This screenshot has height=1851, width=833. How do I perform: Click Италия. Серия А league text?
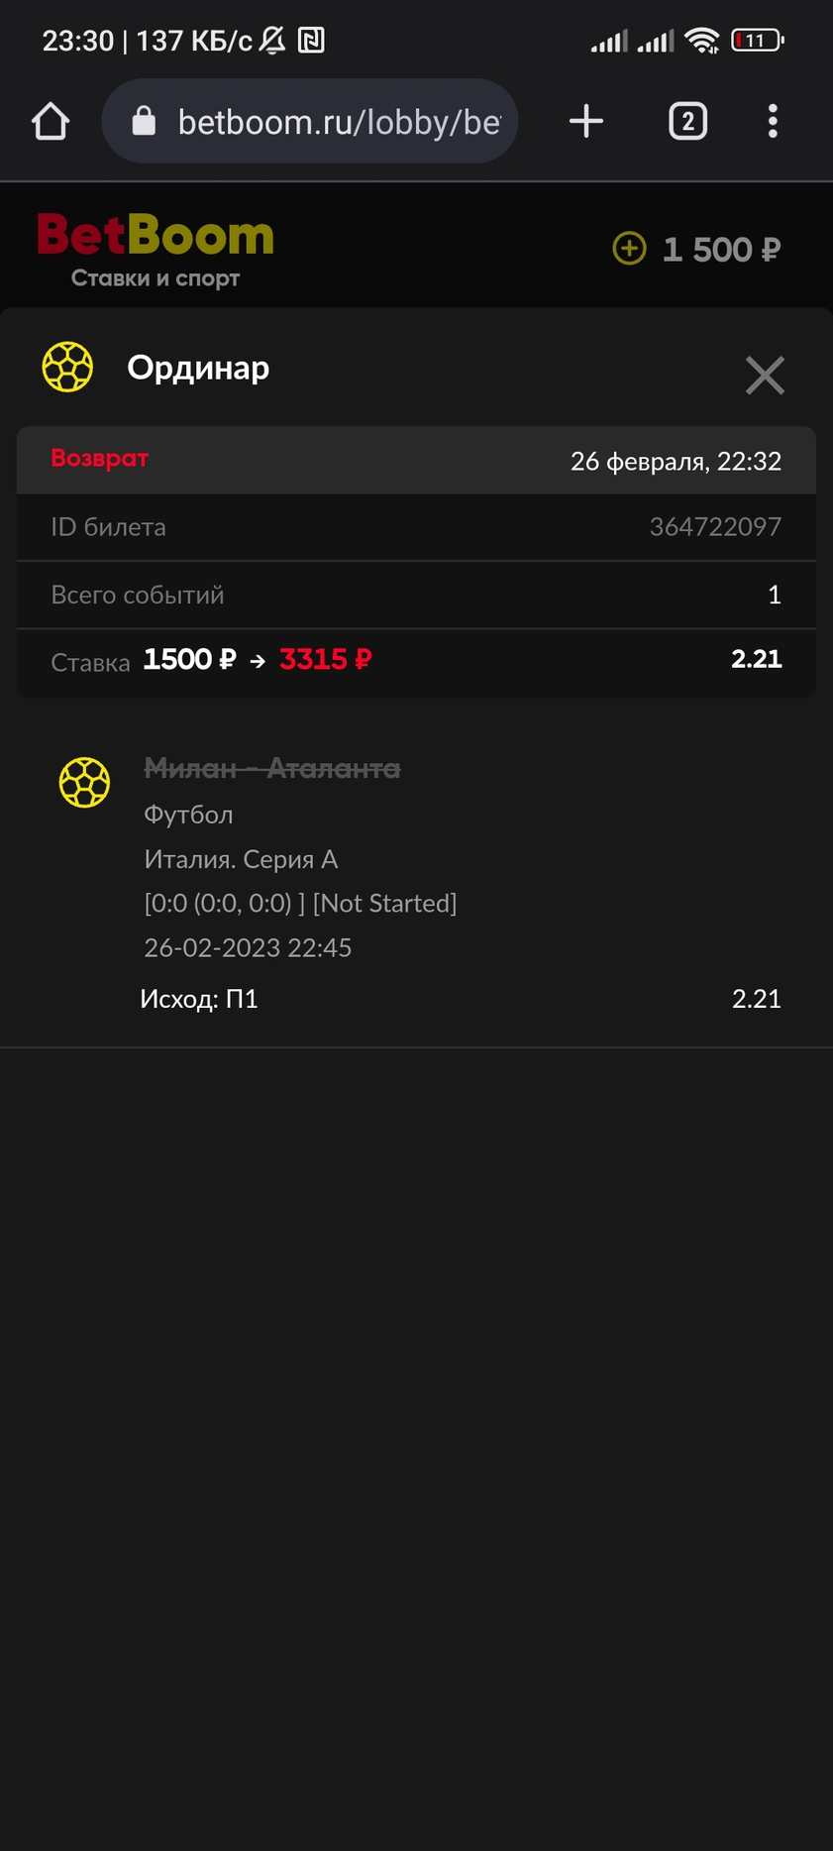[241, 859]
